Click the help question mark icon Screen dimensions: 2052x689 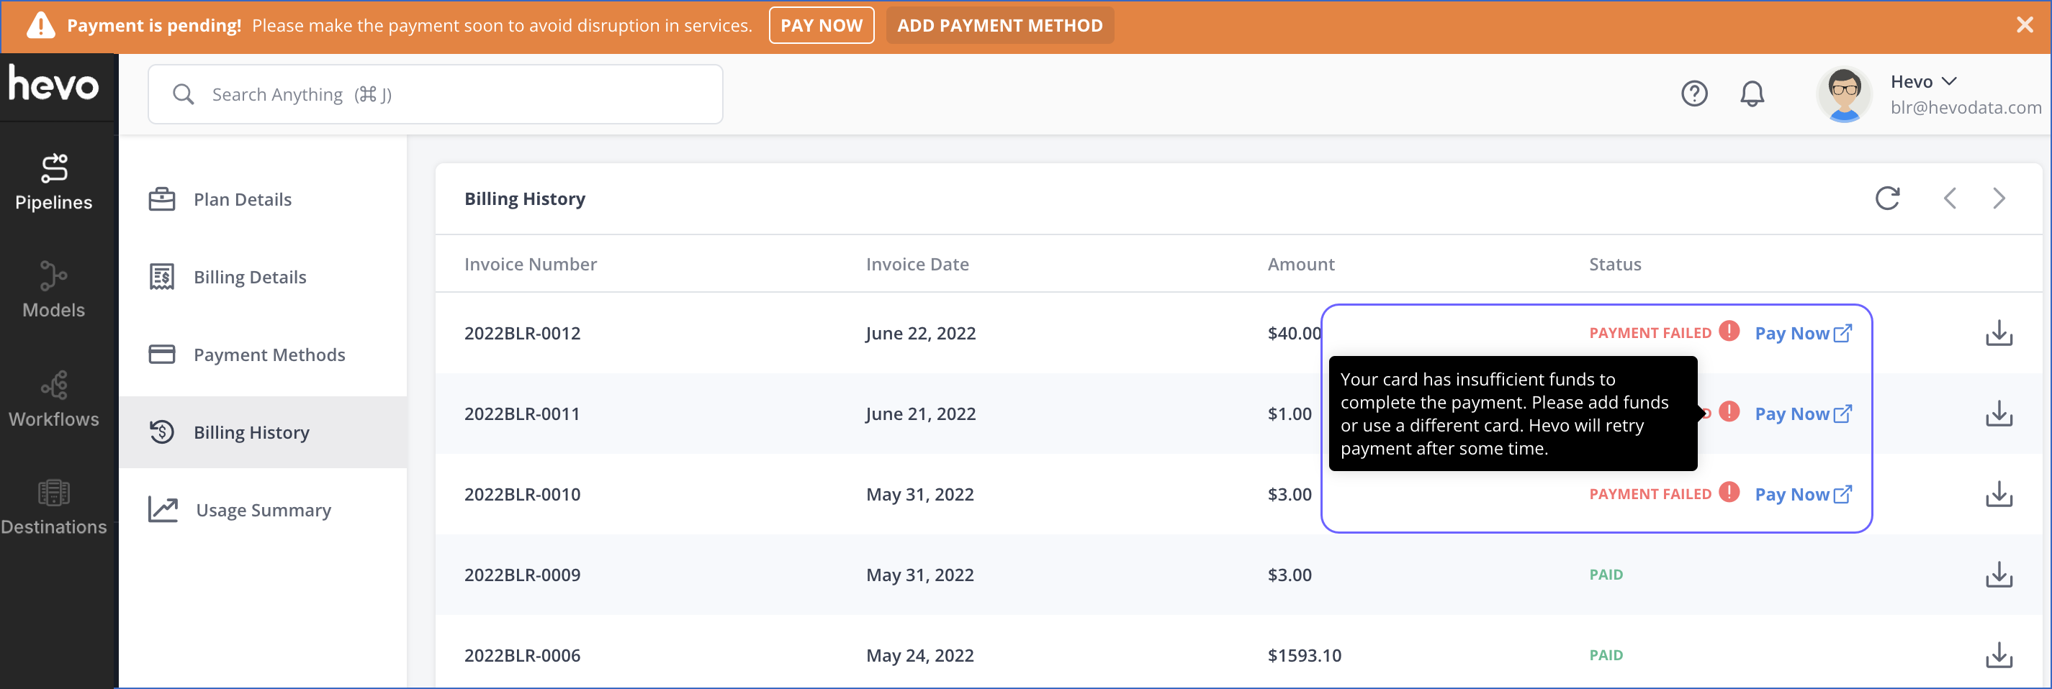coord(1695,93)
